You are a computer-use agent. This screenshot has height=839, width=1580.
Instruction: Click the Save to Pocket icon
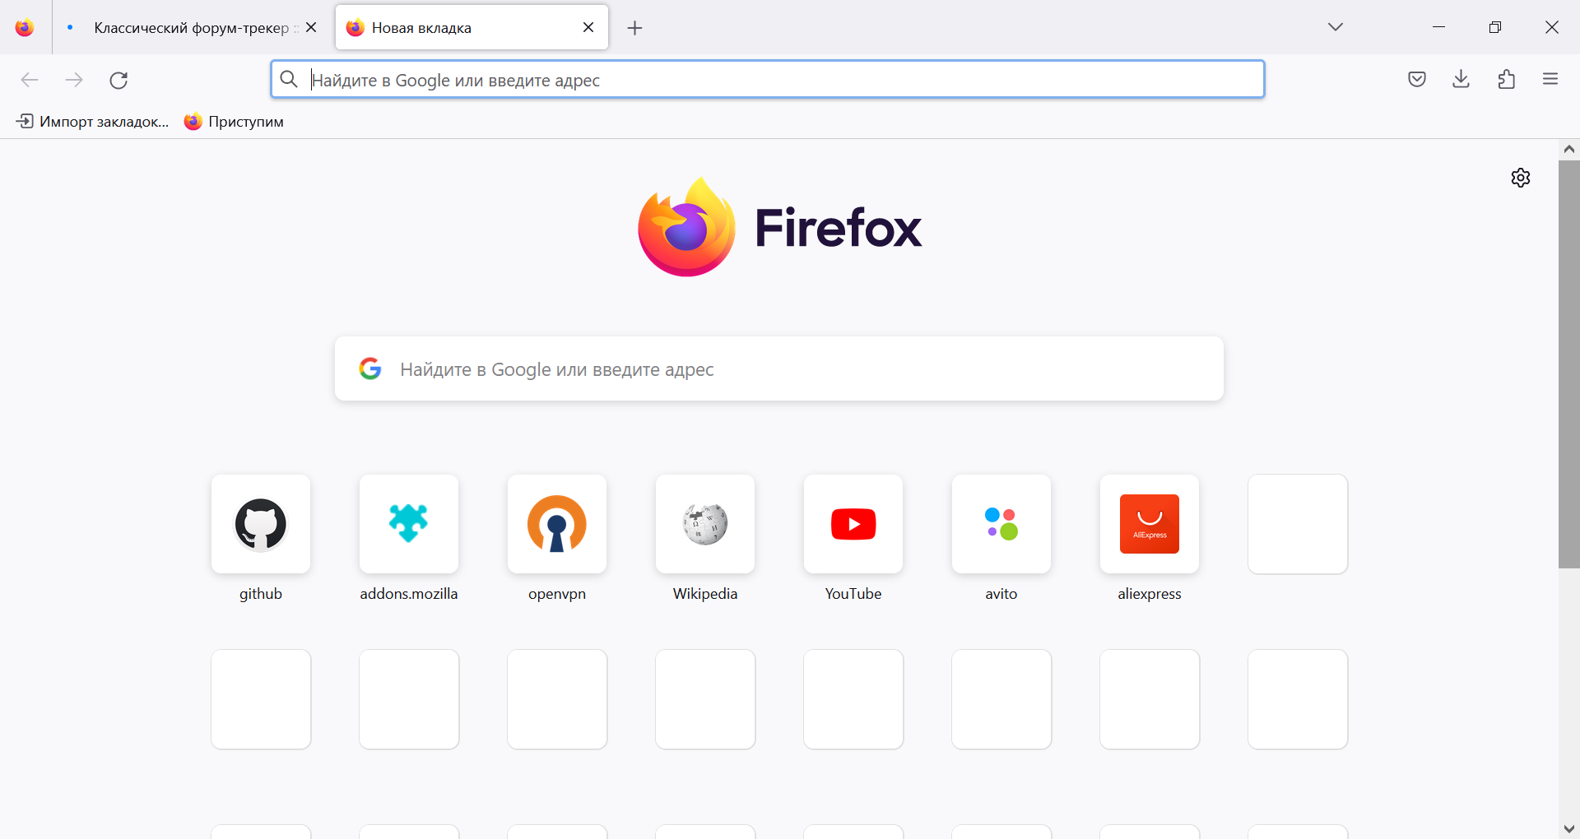[x=1416, y=79]
